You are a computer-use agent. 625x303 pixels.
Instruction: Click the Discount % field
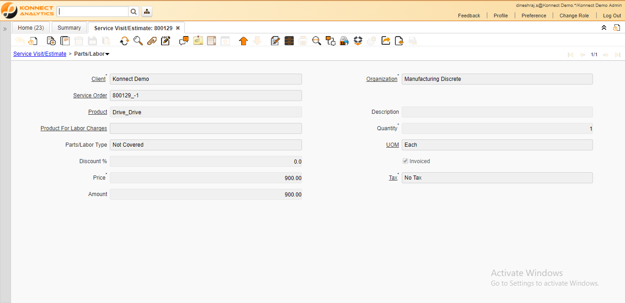[206, 161]
